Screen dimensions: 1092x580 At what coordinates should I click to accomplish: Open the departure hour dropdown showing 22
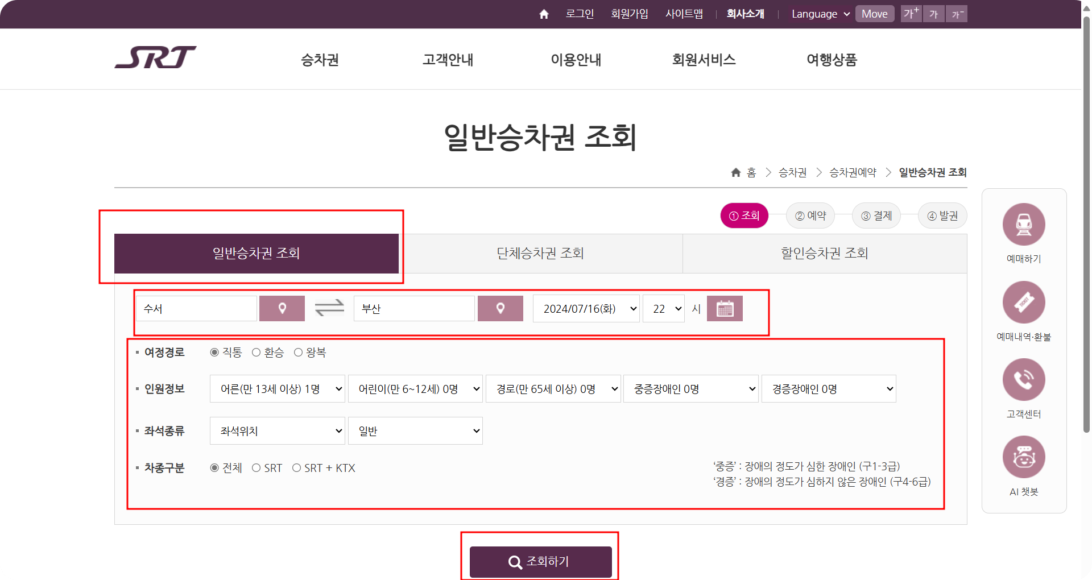click(663, 308)
